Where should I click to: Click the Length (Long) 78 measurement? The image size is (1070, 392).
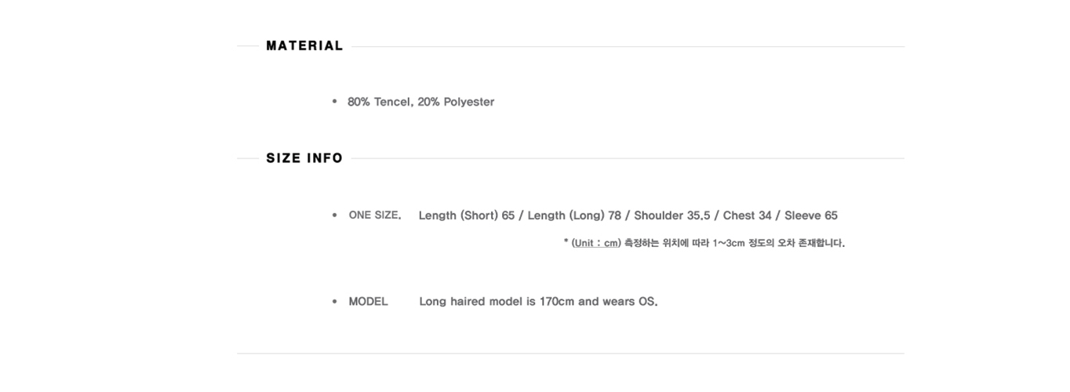coord(574,216)
